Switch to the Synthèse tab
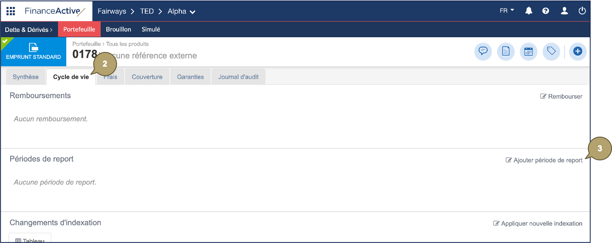 click(x=26, y=76)
